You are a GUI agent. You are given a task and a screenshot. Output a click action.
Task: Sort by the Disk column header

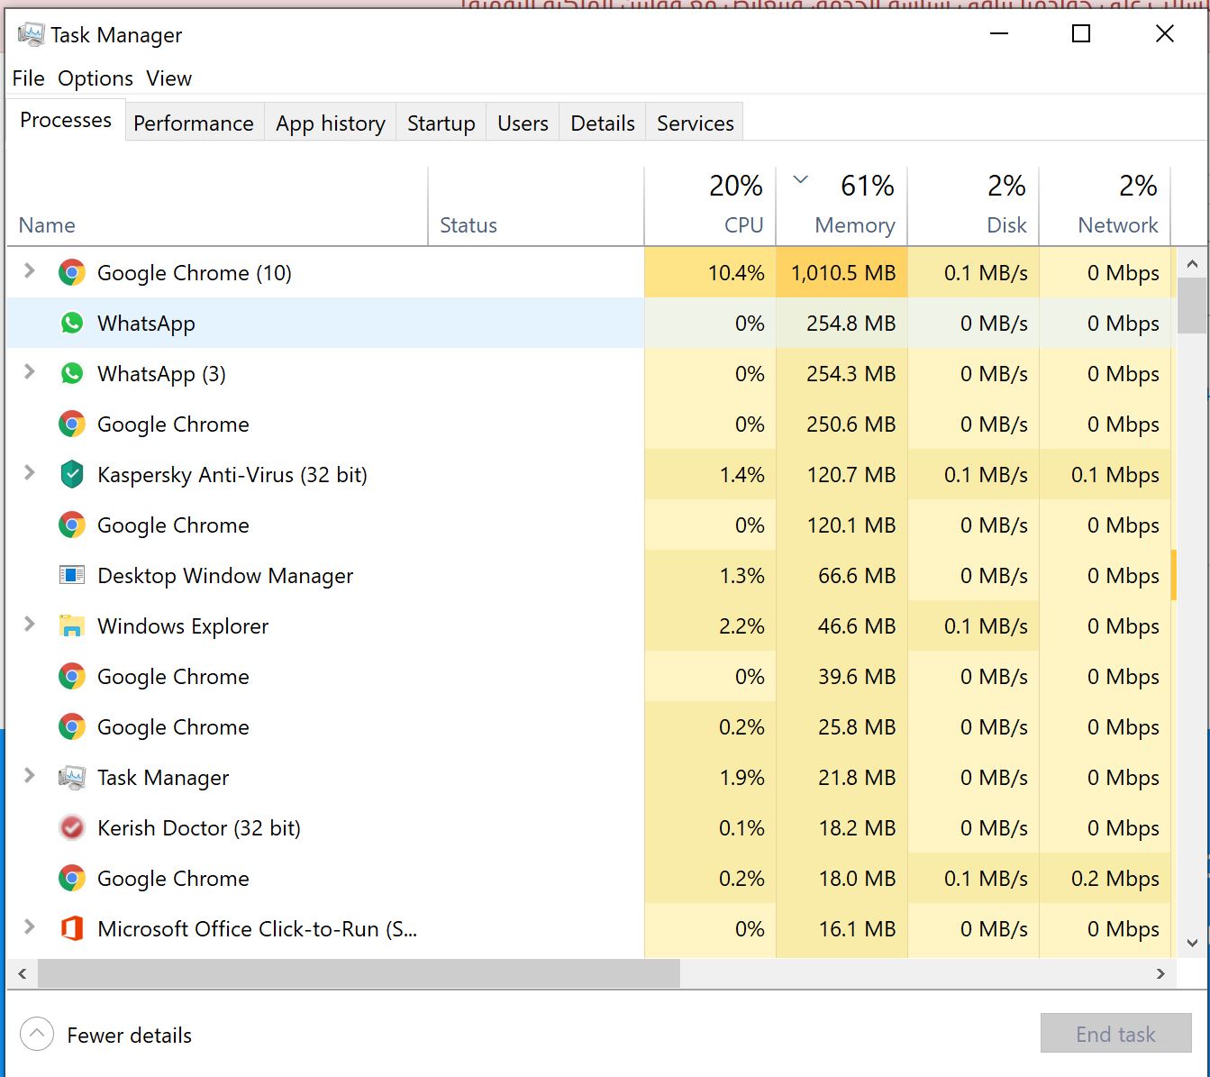point(973,206)
